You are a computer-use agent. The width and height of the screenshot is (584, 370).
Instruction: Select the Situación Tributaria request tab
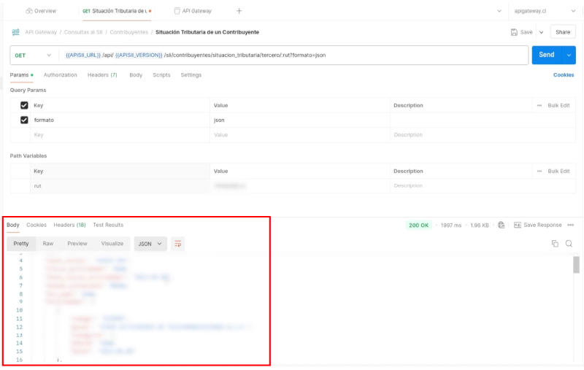tap(117, 11)
